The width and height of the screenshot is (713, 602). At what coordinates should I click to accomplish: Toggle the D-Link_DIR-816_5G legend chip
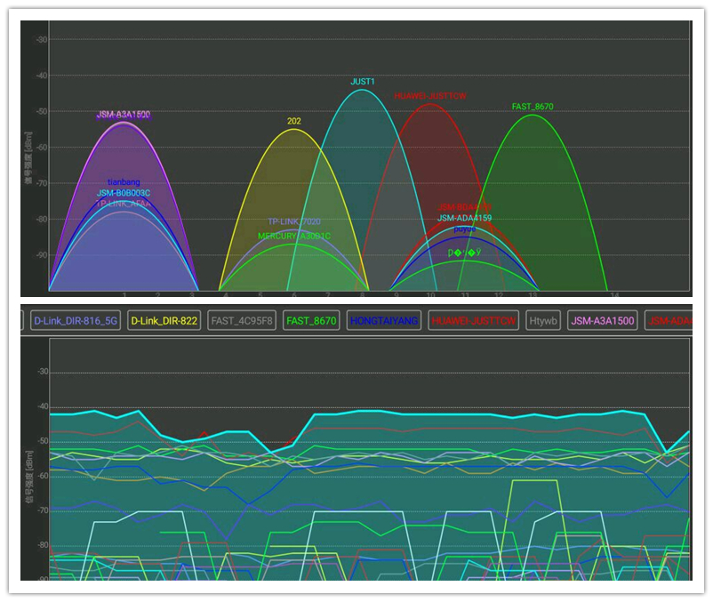pos(75,321)
